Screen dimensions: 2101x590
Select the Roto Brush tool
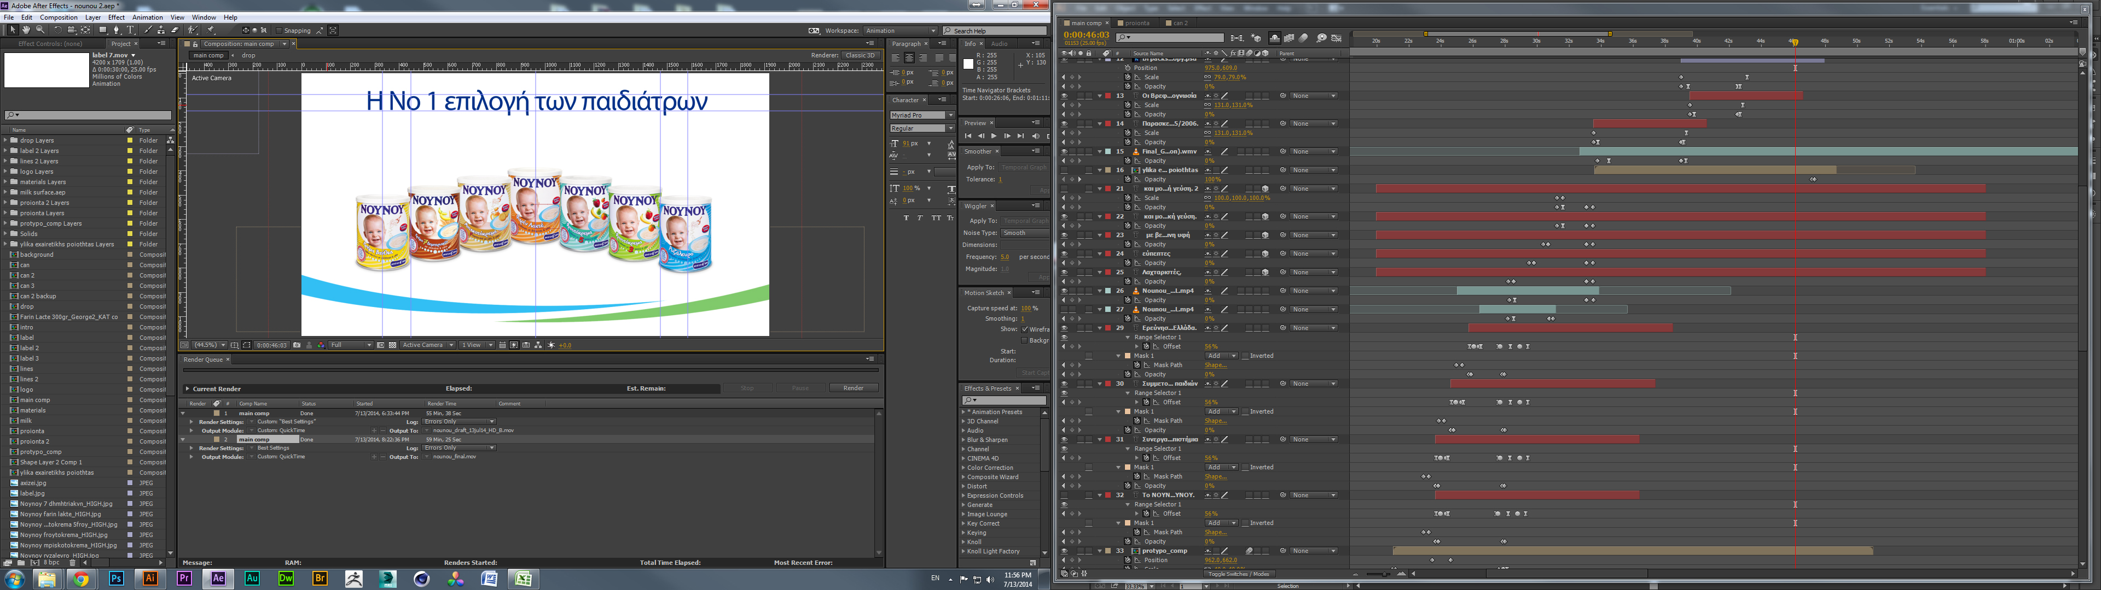click(x=193, y=30)
